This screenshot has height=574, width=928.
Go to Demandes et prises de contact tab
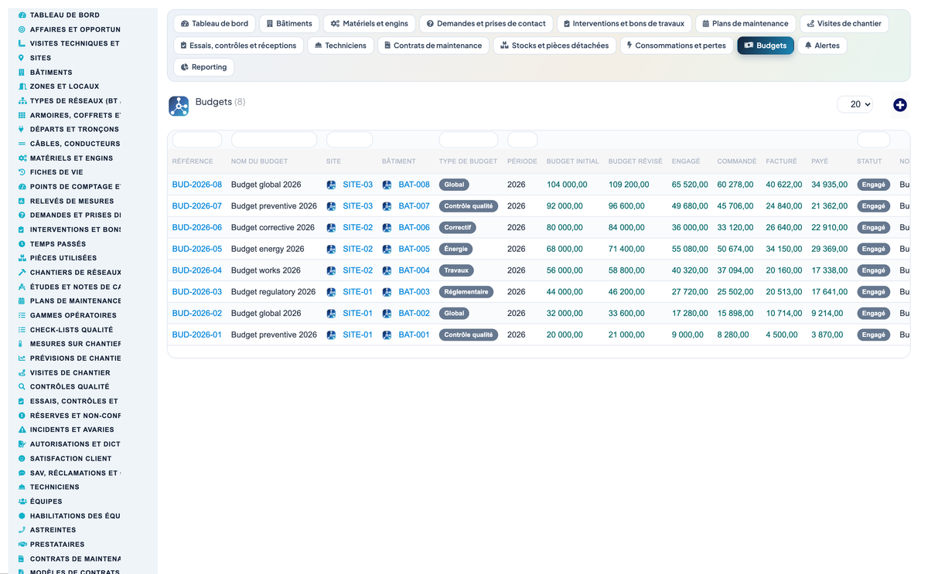pyautogui.click(x=486, y=24)
